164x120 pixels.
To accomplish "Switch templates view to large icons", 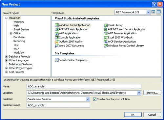I will [153, 12].
